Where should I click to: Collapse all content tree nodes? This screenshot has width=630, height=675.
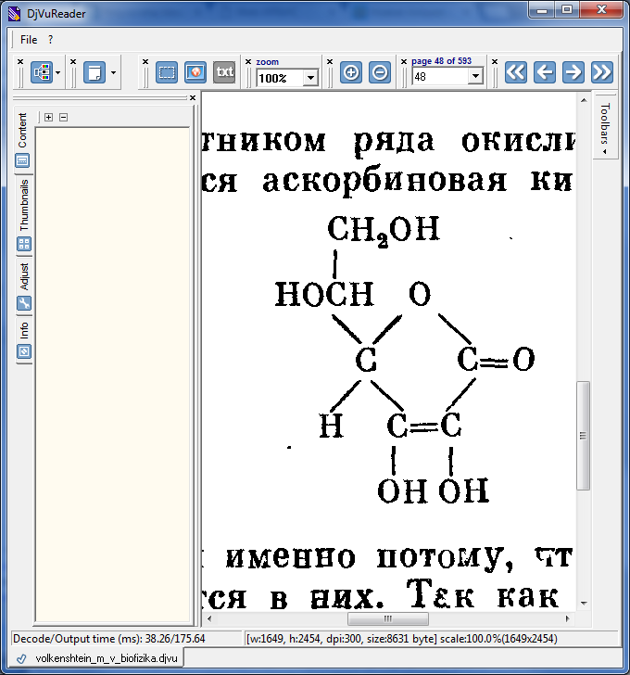point(63,118)
